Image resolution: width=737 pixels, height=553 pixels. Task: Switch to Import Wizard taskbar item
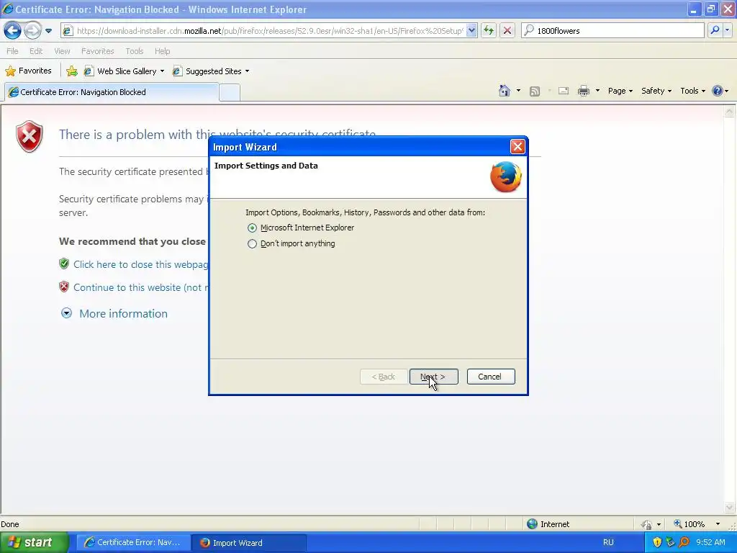pyautogui.click(x=248, y=543)
